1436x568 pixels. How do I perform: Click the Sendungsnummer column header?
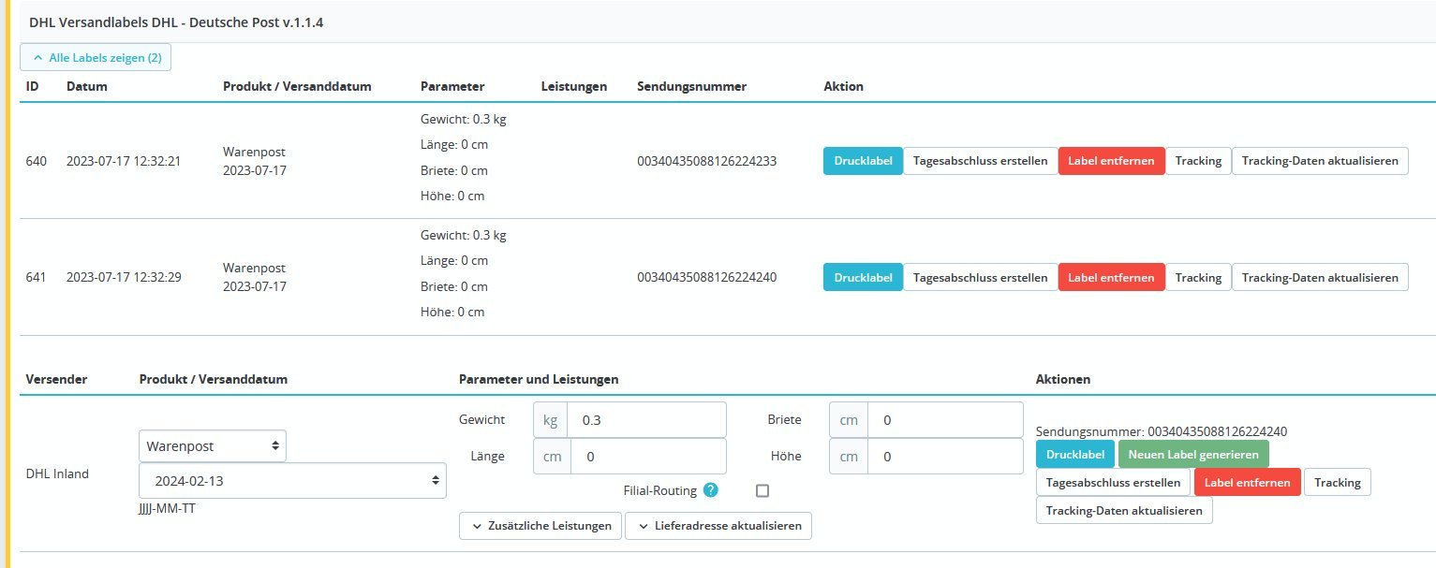coord(691,86)
